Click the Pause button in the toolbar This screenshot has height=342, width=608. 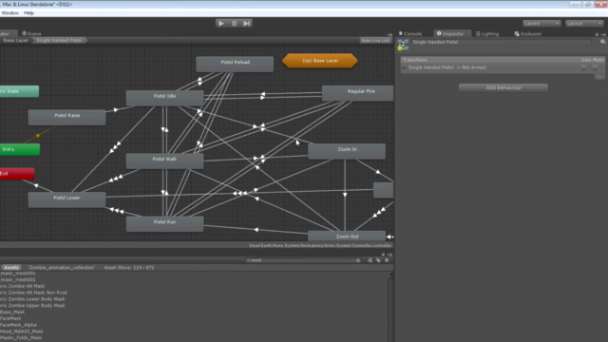[x=234, y=23]
